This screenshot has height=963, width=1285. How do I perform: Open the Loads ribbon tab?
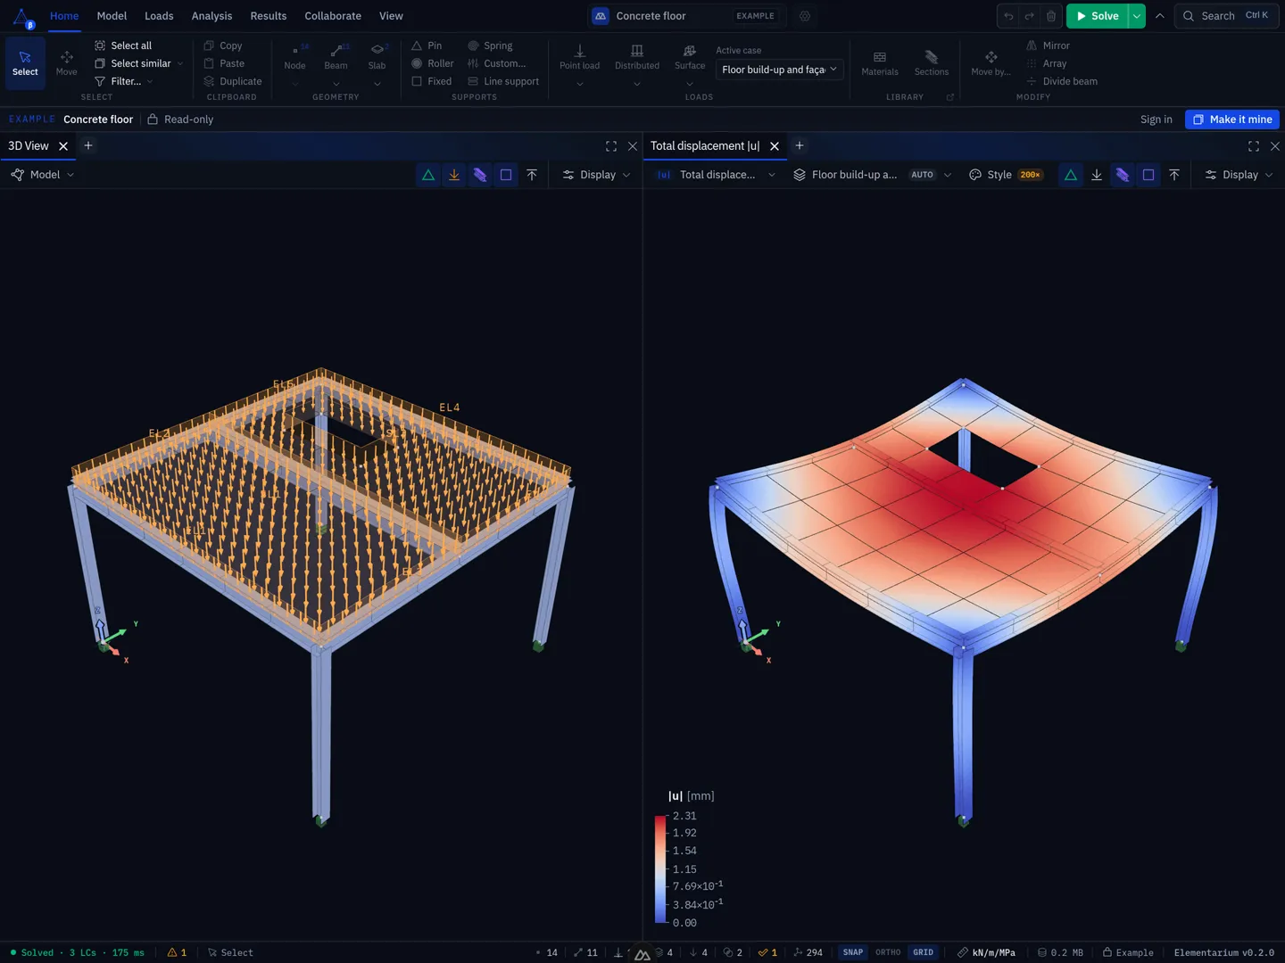[159, 16]
